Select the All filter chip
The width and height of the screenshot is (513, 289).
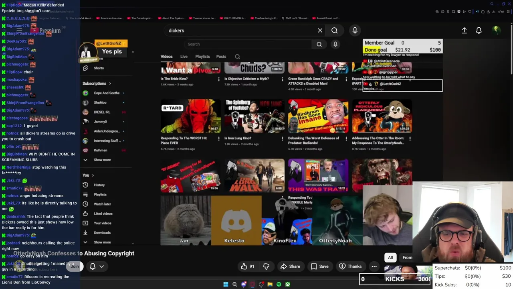(390, 258)
